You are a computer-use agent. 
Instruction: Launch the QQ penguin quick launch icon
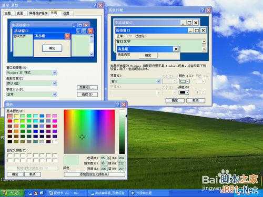pos(36,193)
